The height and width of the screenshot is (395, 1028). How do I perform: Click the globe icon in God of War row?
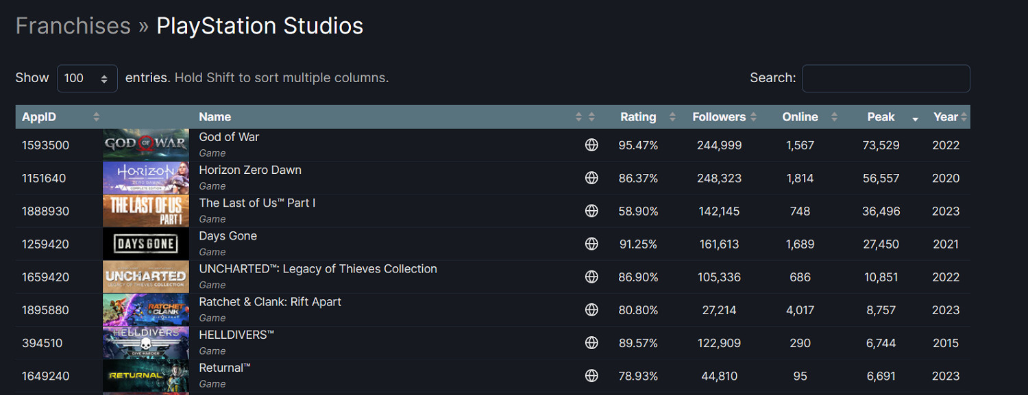pos(591,145)
